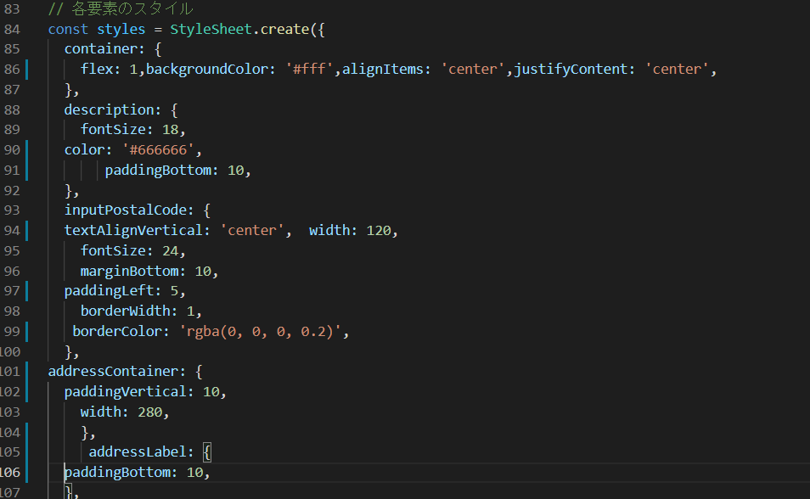The image size is (810, 499).
Task: Click line number 93 in the gutter
Action: pos(12,210)
